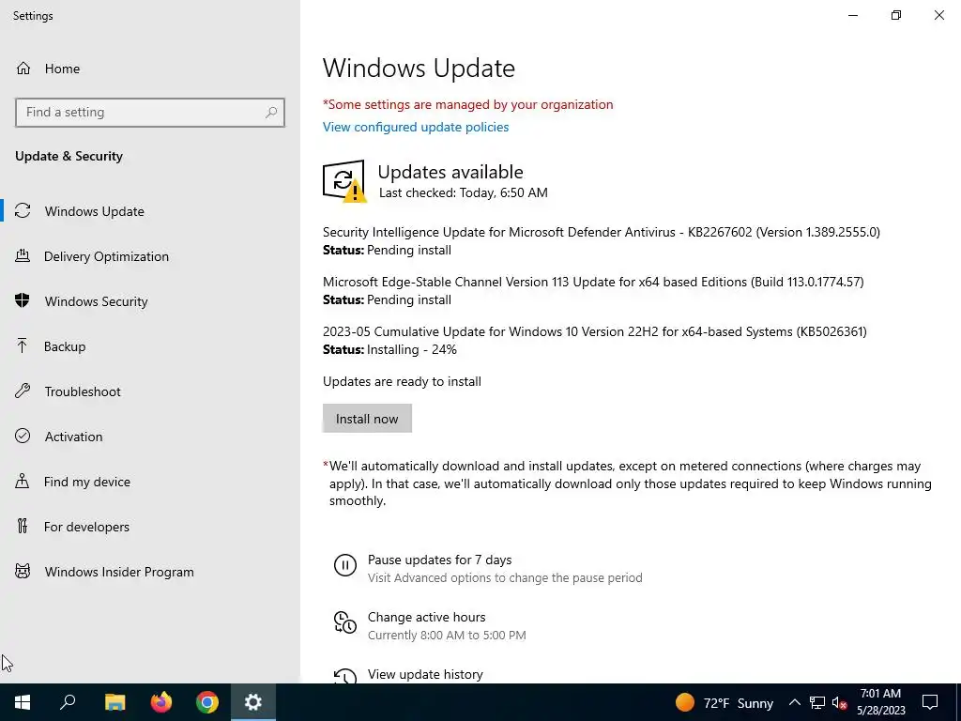Screen dimensions: 961x721
Task: Open For developers label
Action: [86, 527]
